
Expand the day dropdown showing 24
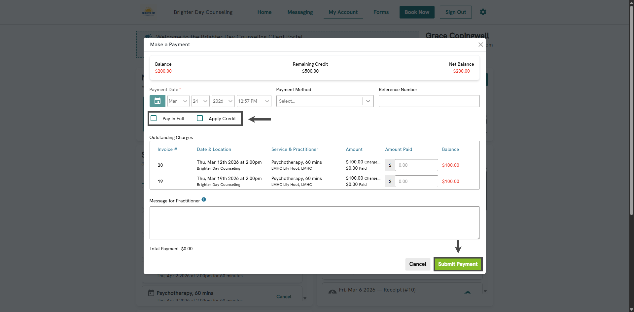coord(200,101)
